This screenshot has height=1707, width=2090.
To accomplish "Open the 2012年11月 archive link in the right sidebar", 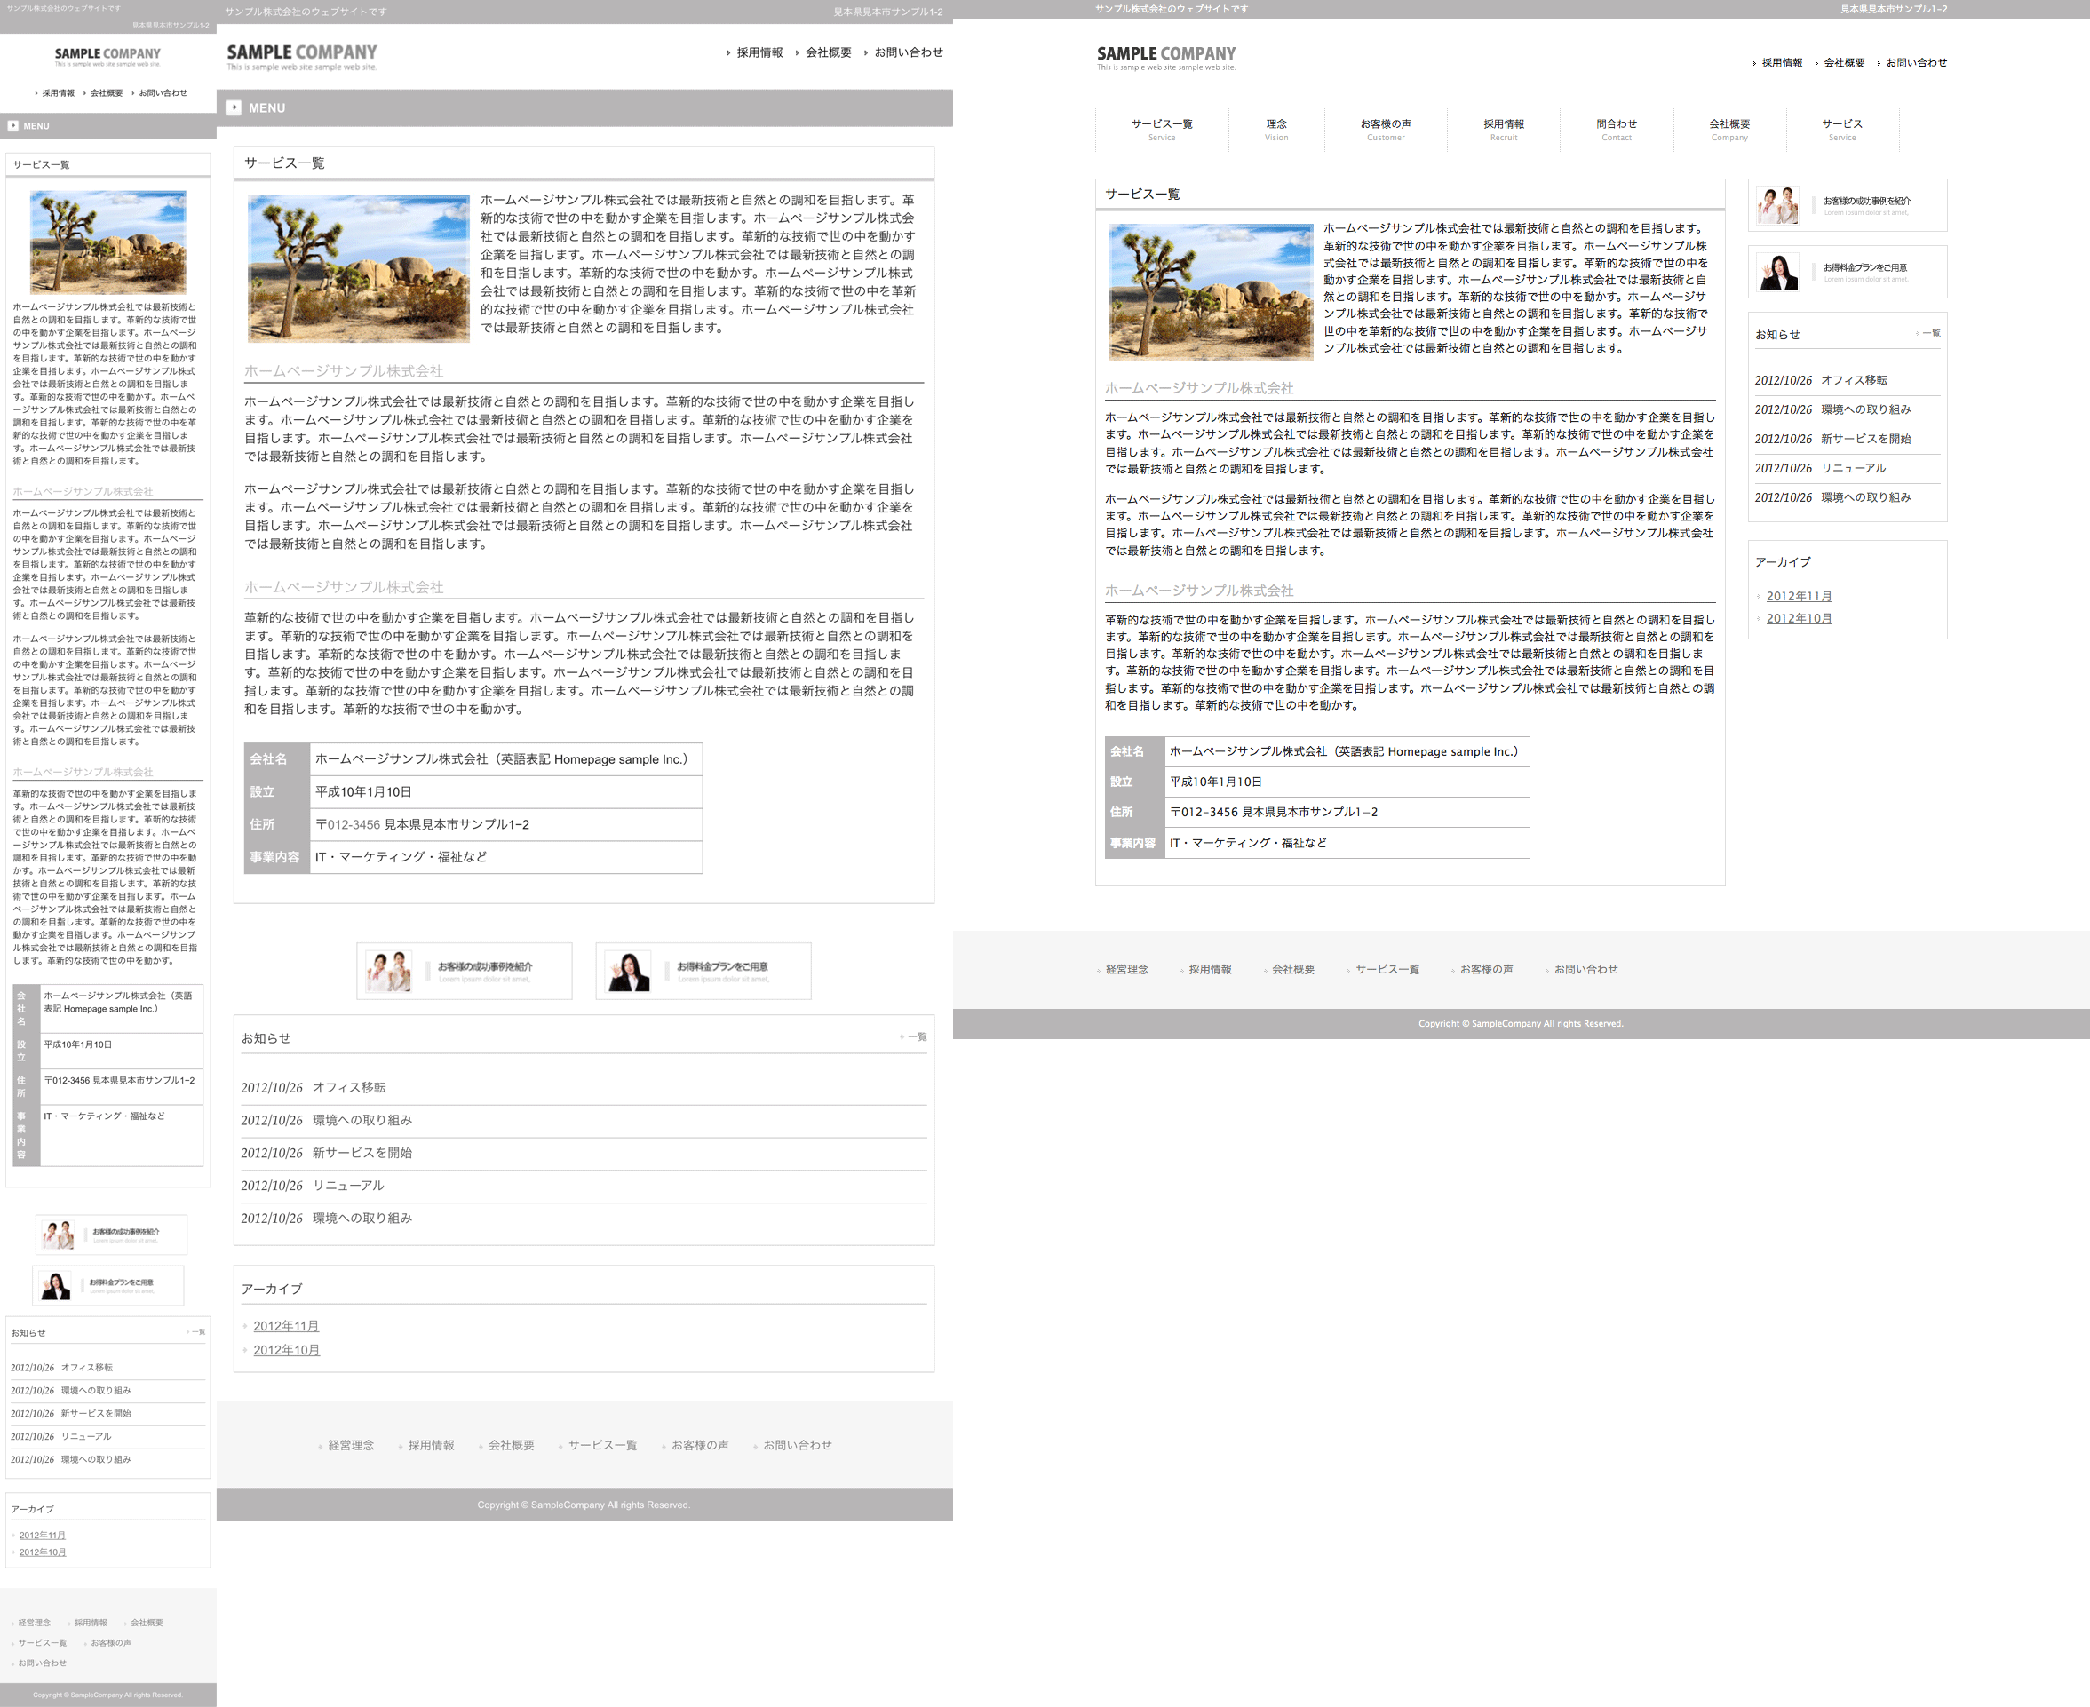I will pos(1798,596).
